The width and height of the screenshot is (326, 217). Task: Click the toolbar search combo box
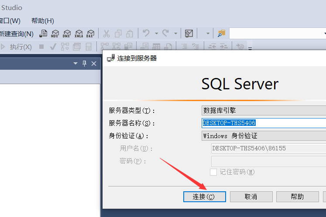click(278, 34)
